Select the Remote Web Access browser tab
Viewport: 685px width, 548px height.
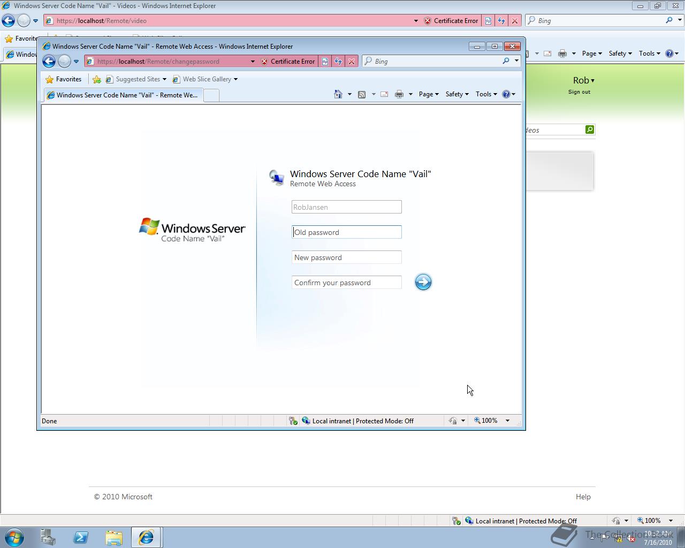click(124, 95)
